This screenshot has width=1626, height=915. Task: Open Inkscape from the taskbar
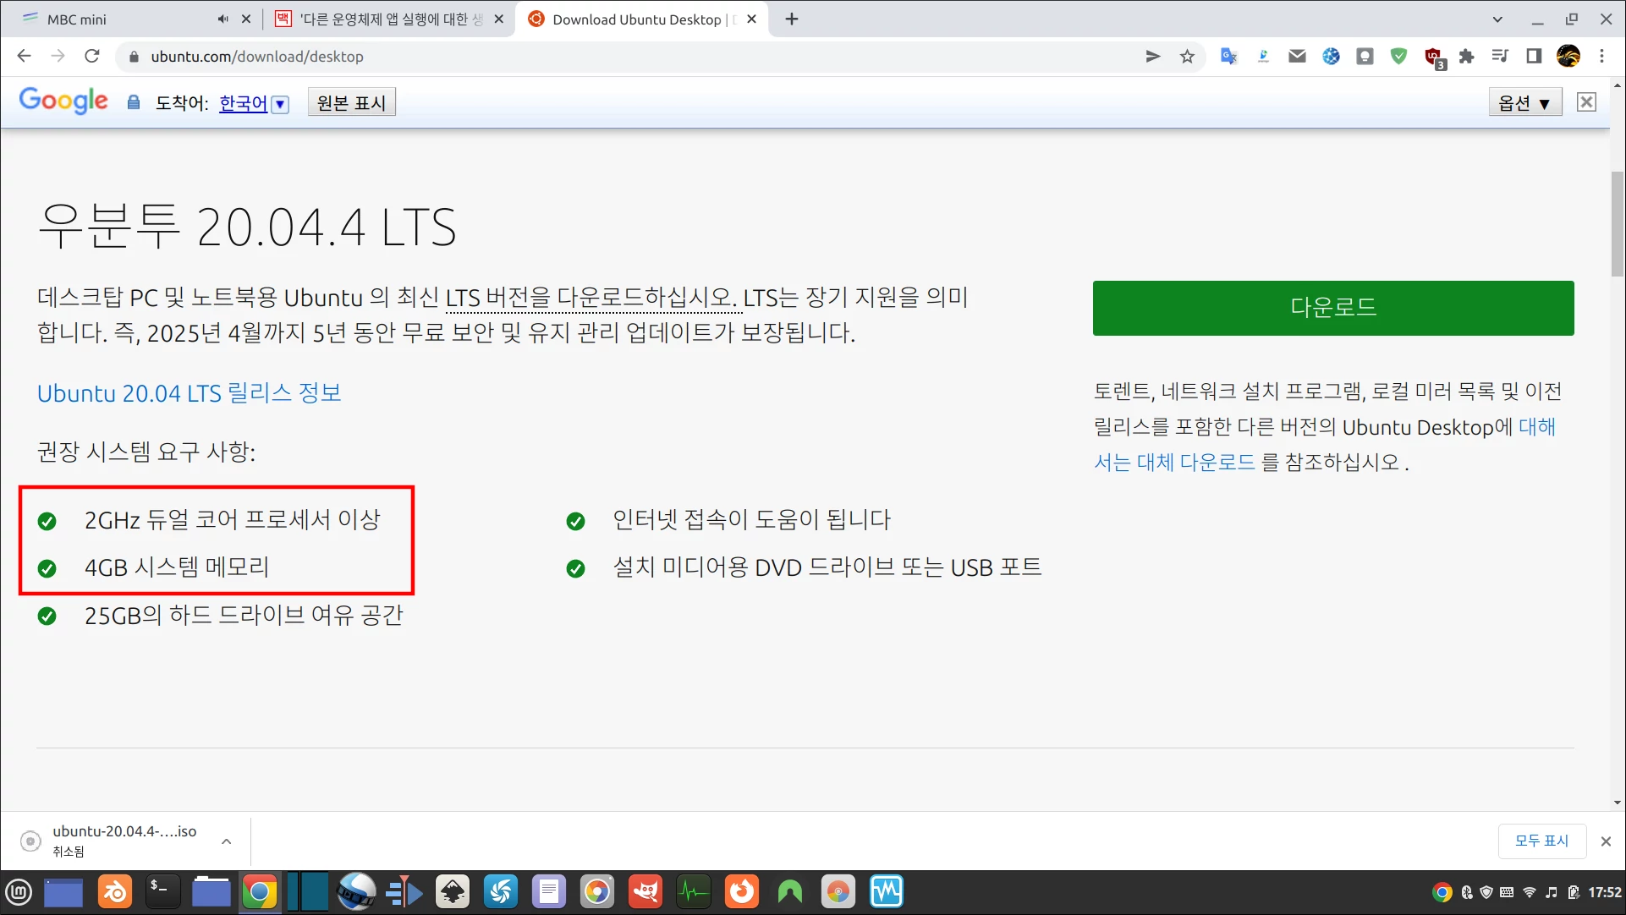453,892
